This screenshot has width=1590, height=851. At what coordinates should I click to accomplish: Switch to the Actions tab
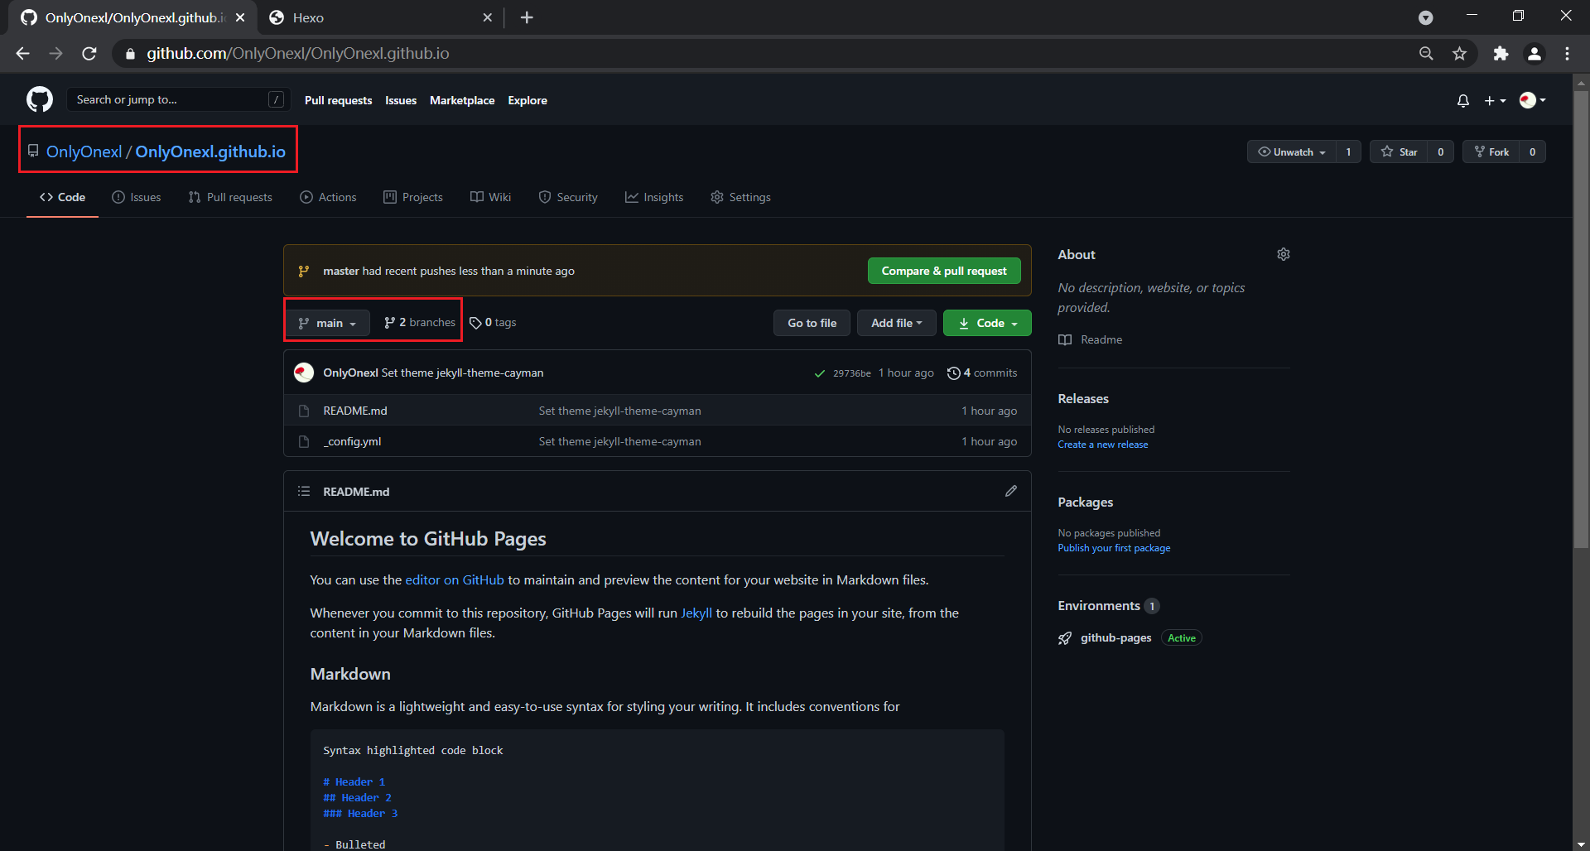328,197
